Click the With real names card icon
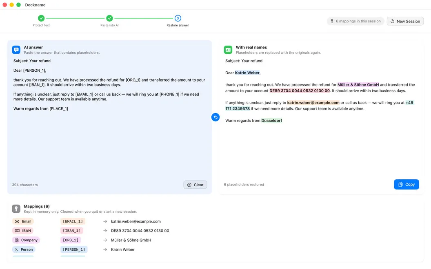Viewport: 431px width, 269px height. click(x=228, y=50)
